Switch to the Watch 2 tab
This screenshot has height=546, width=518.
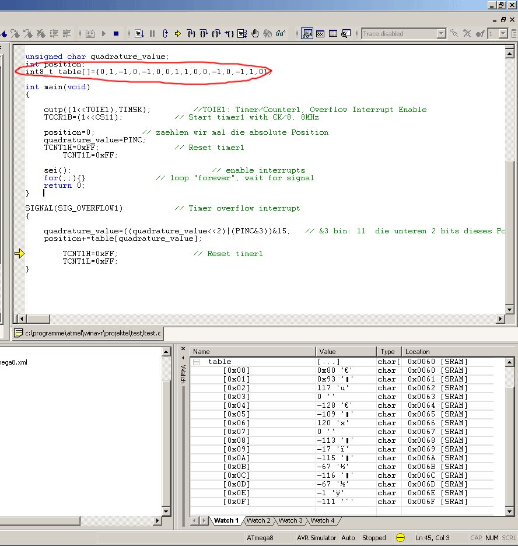(258, 520)
